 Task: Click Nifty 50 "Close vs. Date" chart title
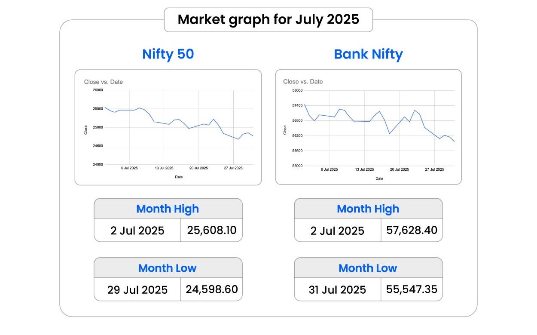104,82
